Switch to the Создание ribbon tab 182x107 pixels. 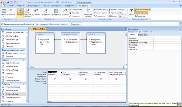click(x=21, y=6)
